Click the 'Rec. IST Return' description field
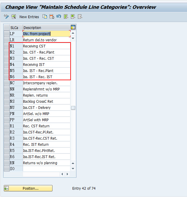 point(46,145)
